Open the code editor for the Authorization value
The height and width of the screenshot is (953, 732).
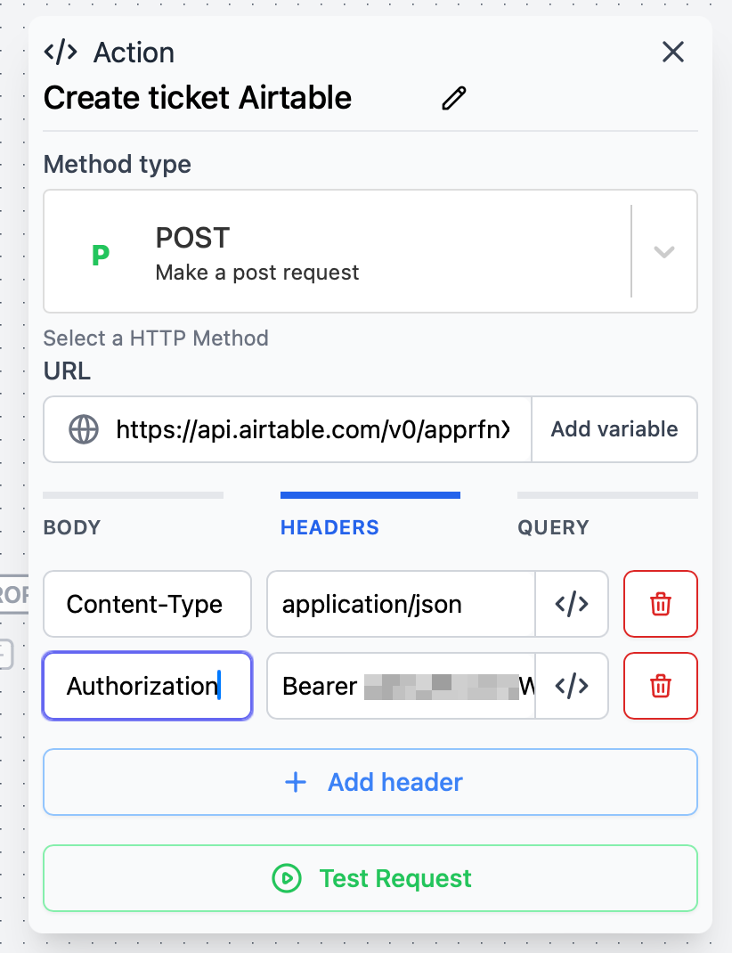coord(571,686)
